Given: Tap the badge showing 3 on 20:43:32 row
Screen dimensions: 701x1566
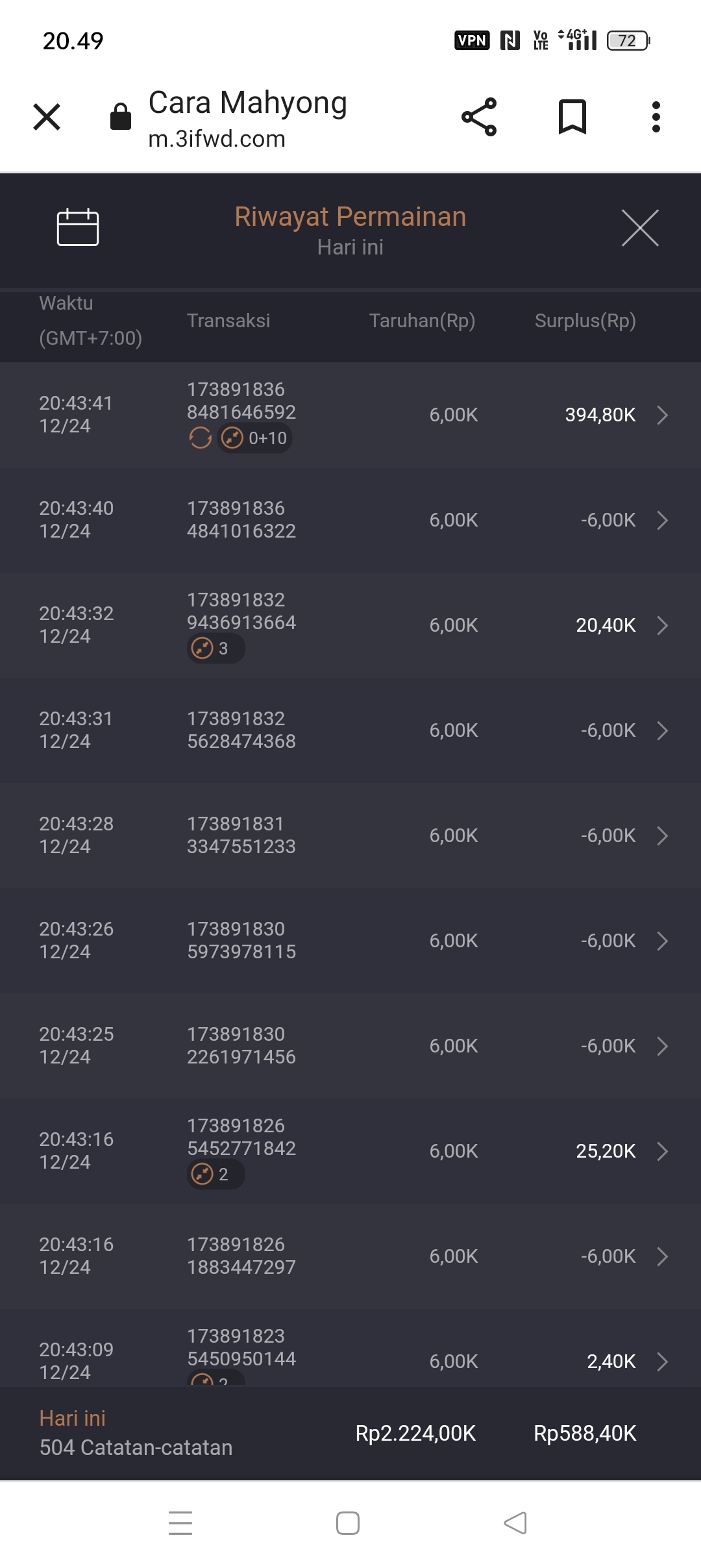Looking at the screenshot, I should coord(215,649).
